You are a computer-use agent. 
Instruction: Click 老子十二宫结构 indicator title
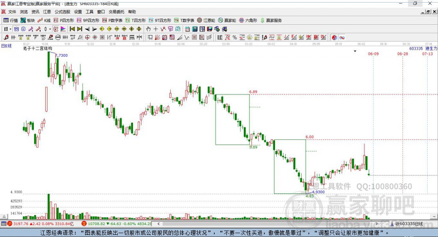tap(38, 48)
